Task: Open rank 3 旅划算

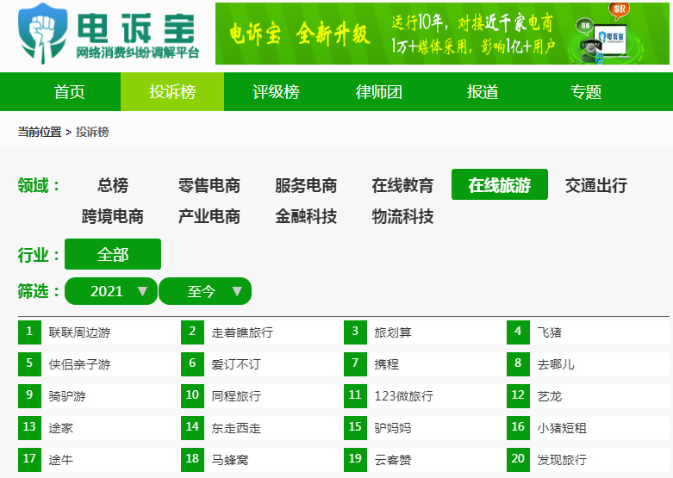Action: click(393, 332)
